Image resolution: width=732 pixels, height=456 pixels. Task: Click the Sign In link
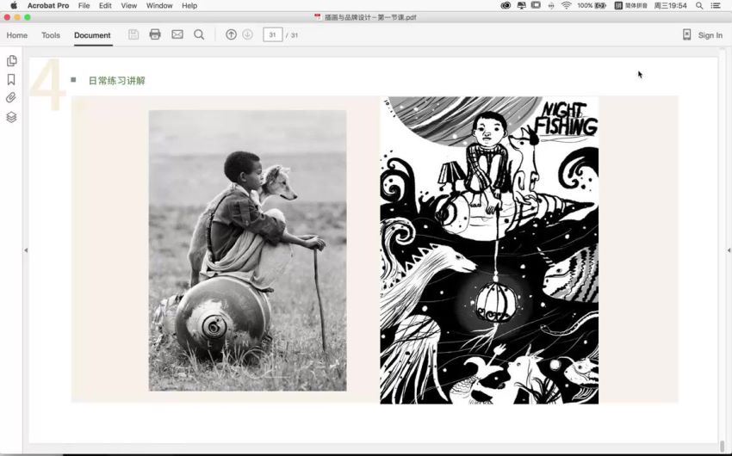click(x=710, y=35)
